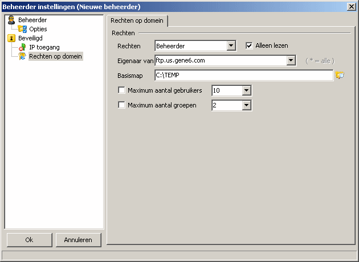Click the Rechten combo box value Beheerder
The height and width of the screenshot is (262, 359).
click(x=191, y=46)
